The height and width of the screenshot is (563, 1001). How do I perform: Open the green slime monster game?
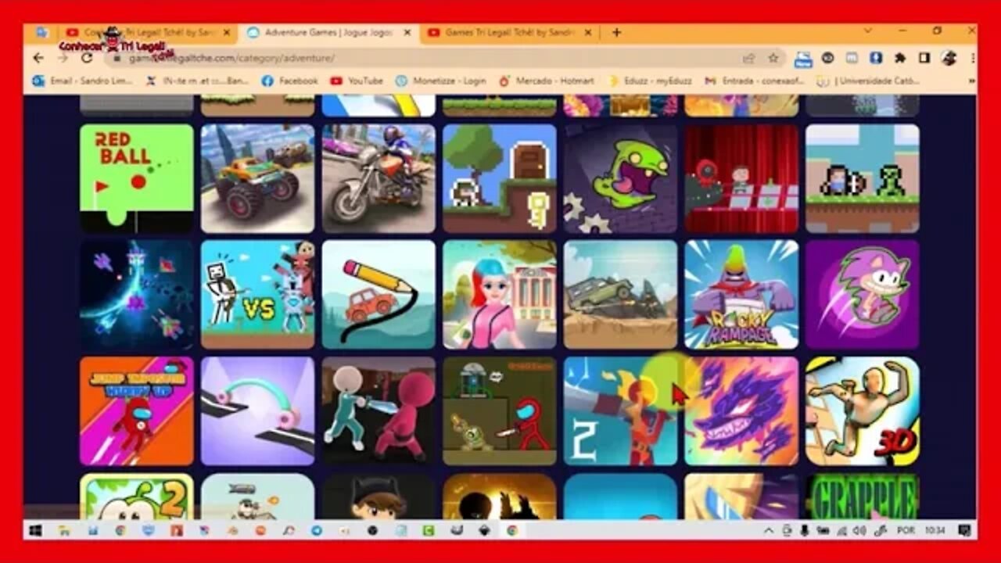coord(621,178)
